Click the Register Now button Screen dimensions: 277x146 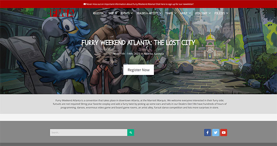(x=138, y=70)
